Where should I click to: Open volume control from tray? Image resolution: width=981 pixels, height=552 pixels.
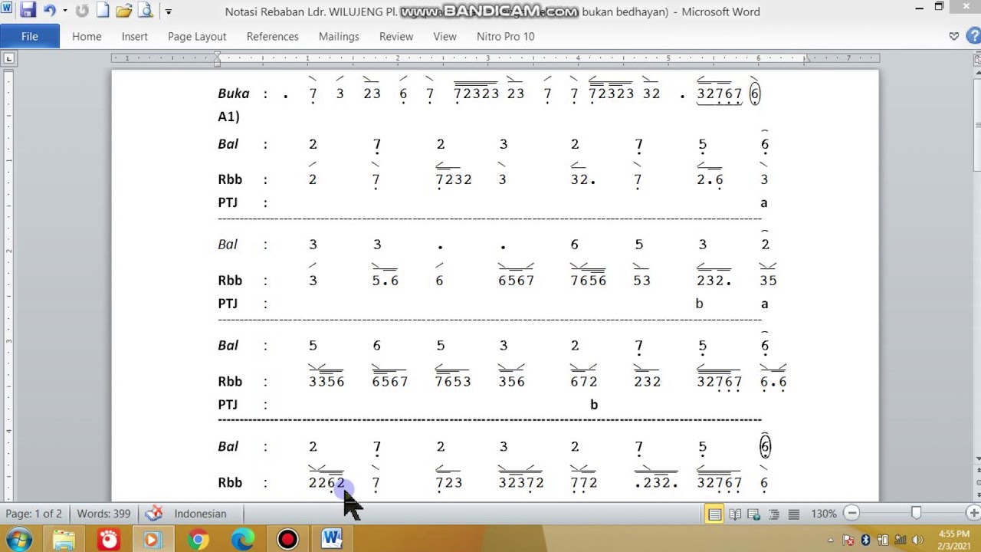pyautogui.click(x=917, y=540)
